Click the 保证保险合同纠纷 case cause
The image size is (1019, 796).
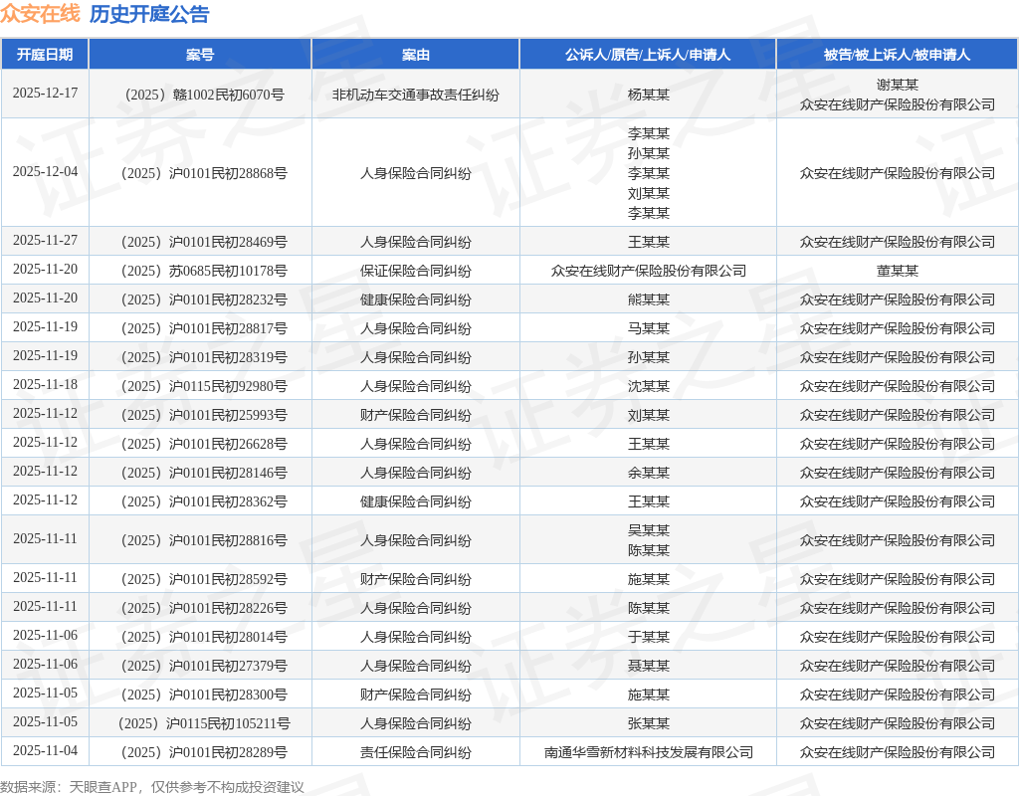coord(415,271)
